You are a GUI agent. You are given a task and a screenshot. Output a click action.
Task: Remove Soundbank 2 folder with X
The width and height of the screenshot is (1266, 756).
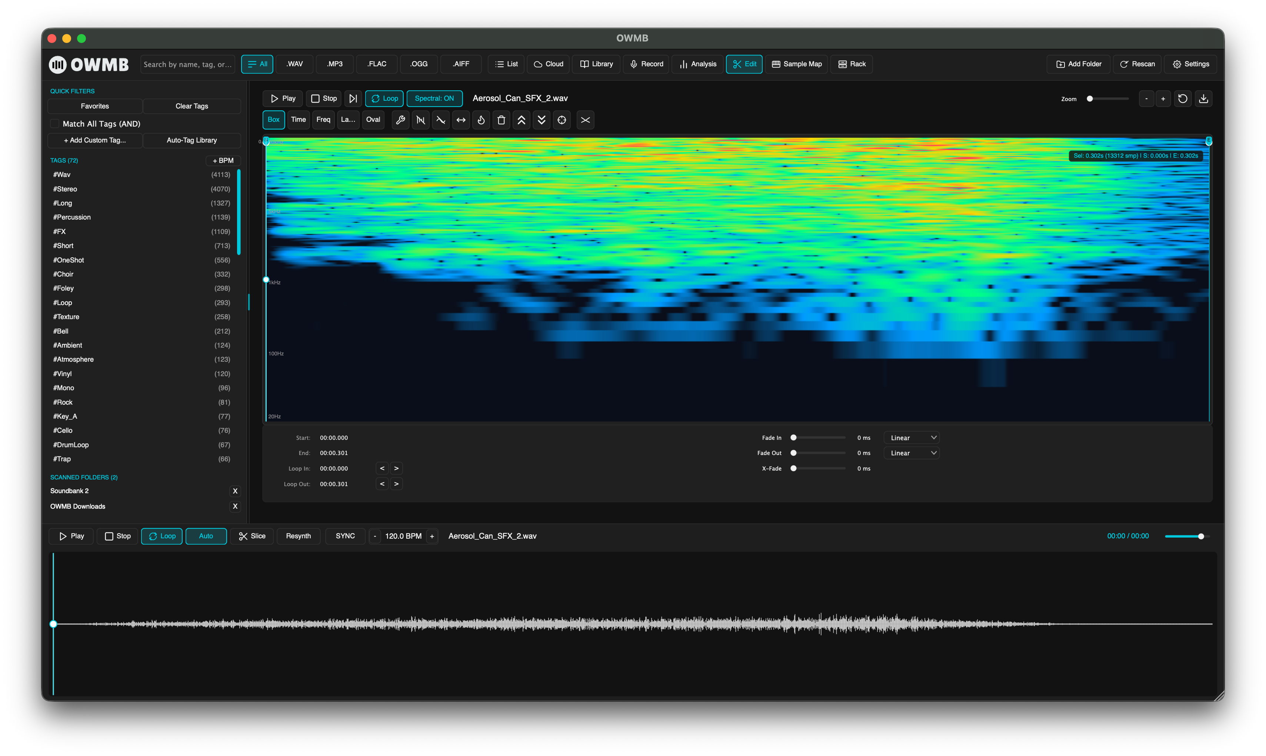click(235, 491)
